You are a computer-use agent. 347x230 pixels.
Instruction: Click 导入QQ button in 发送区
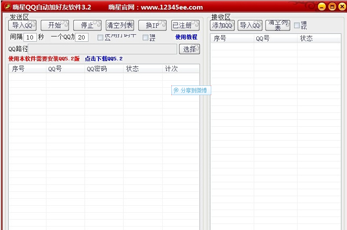click(23, 25)
